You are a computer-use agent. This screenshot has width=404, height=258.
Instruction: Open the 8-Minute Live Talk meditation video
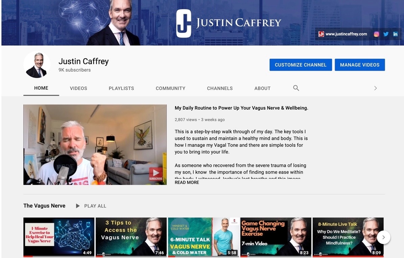[x=348, y=237]
